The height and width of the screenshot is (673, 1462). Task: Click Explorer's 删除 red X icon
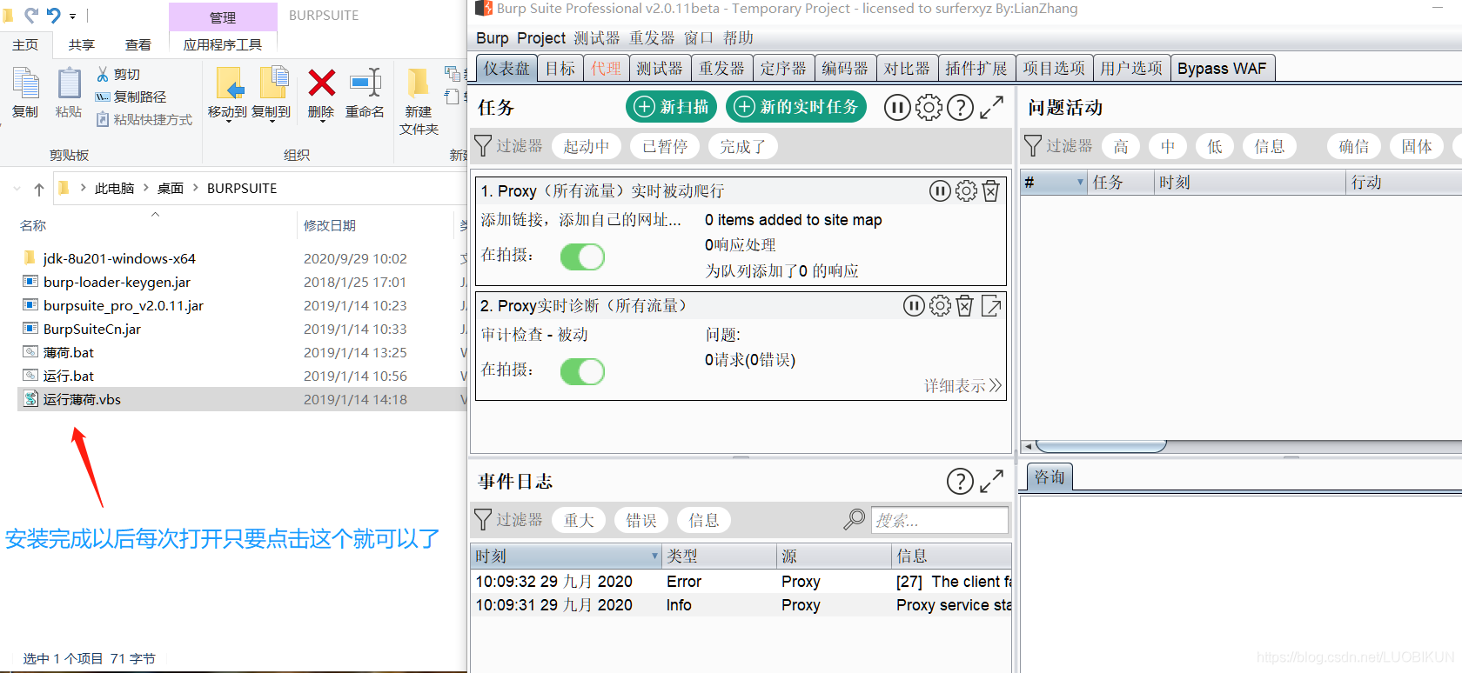(322, 84)
